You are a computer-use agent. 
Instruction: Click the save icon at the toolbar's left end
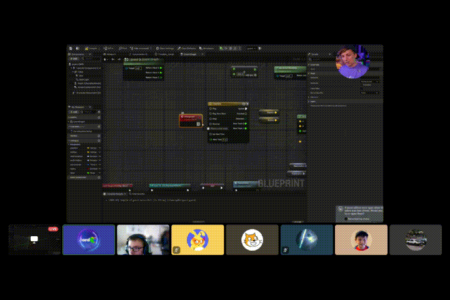[x=71, y=48]
